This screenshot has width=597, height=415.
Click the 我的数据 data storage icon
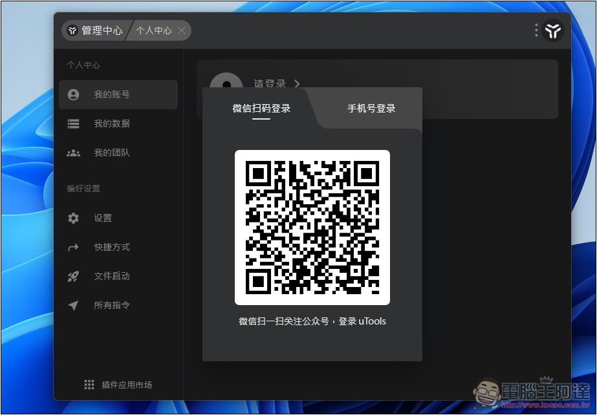coord(74,123)
